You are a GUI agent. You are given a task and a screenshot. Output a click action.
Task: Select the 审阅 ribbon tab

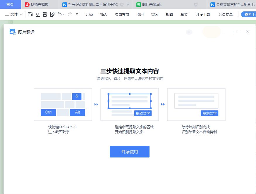point(154,15)
